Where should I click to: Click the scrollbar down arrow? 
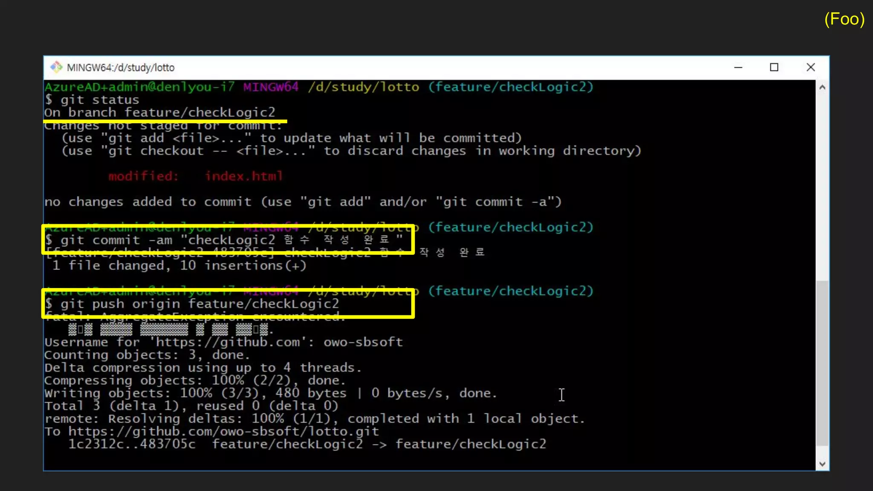coord(822,464)
